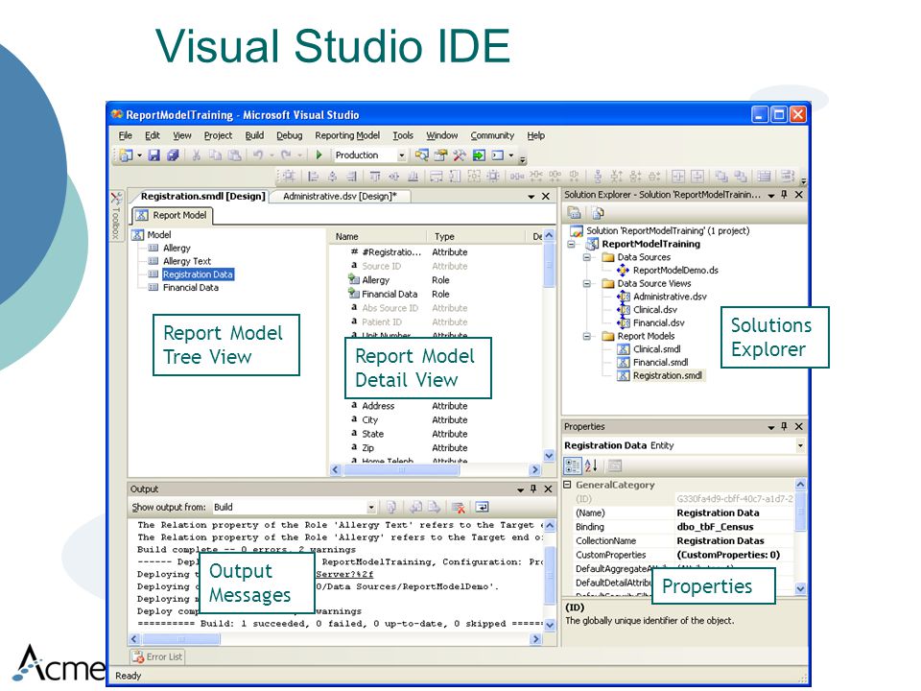The height and width of the screenshot is (691, 921).
Task: Click the Output horizontal scrollbar thumb
Action: point(181,639)
